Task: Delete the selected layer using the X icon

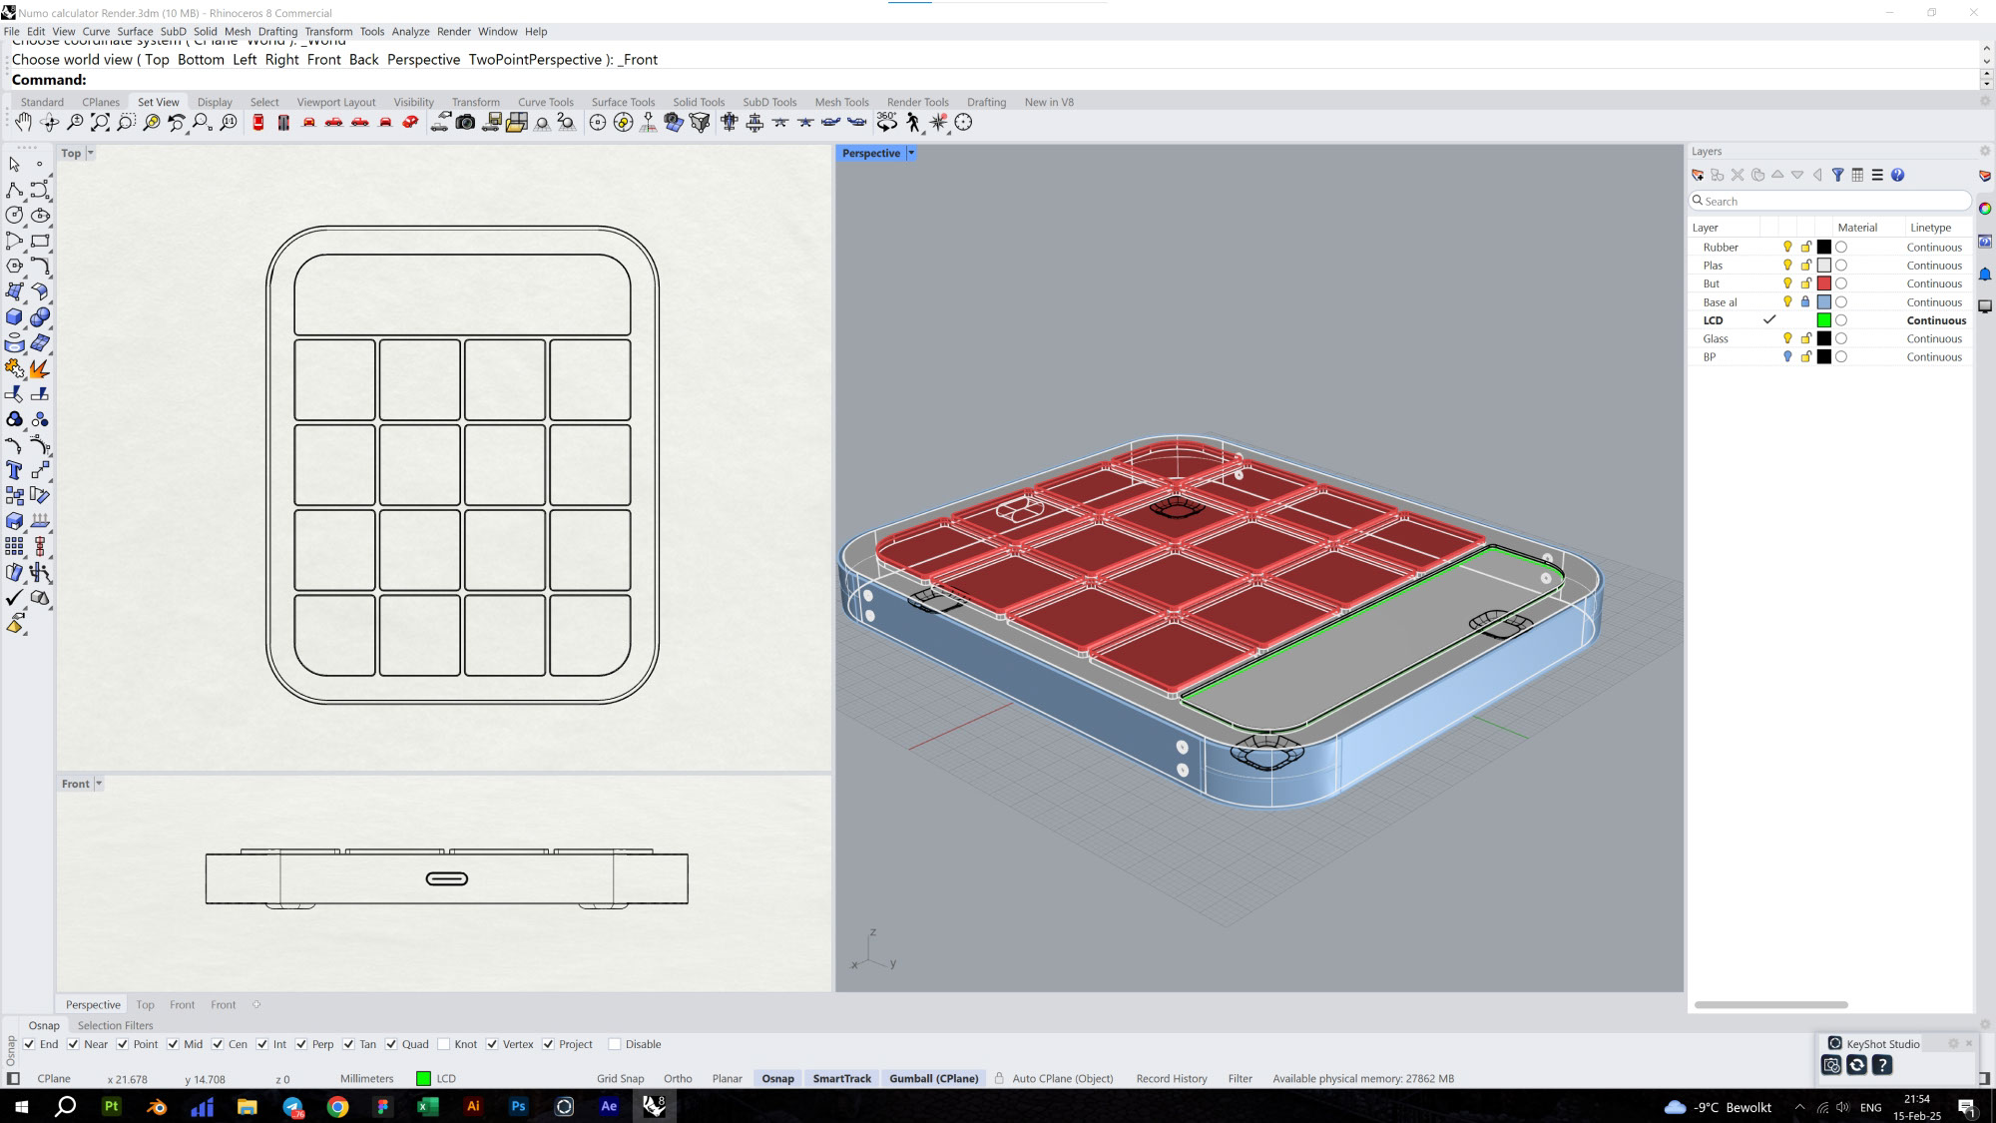Action: tap(1738, 175)
